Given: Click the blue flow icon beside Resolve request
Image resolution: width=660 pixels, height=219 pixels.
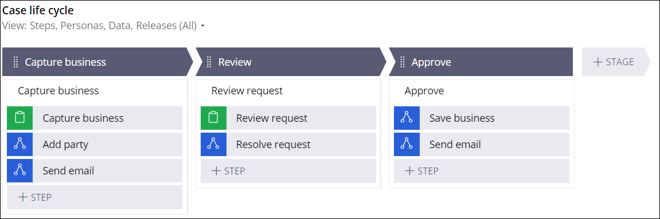Looking at the screenshot, I should [x=213, y=144].
